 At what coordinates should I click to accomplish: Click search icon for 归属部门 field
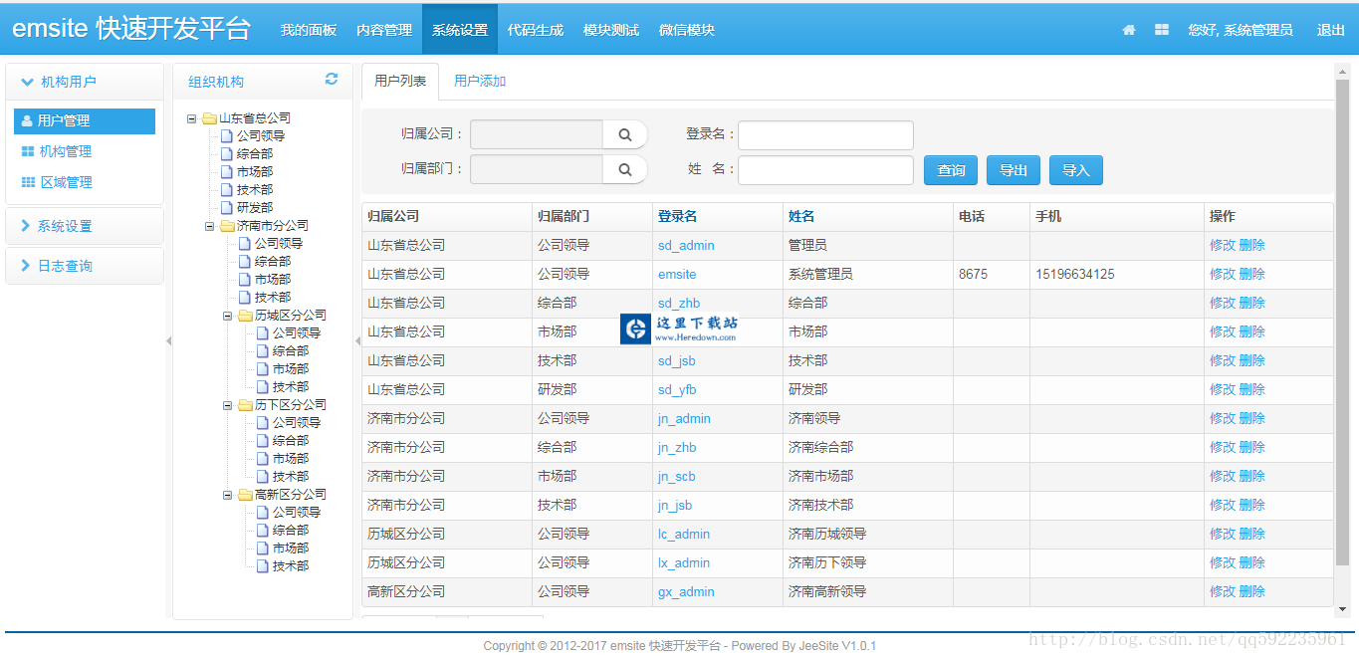(x=625, y=169)
